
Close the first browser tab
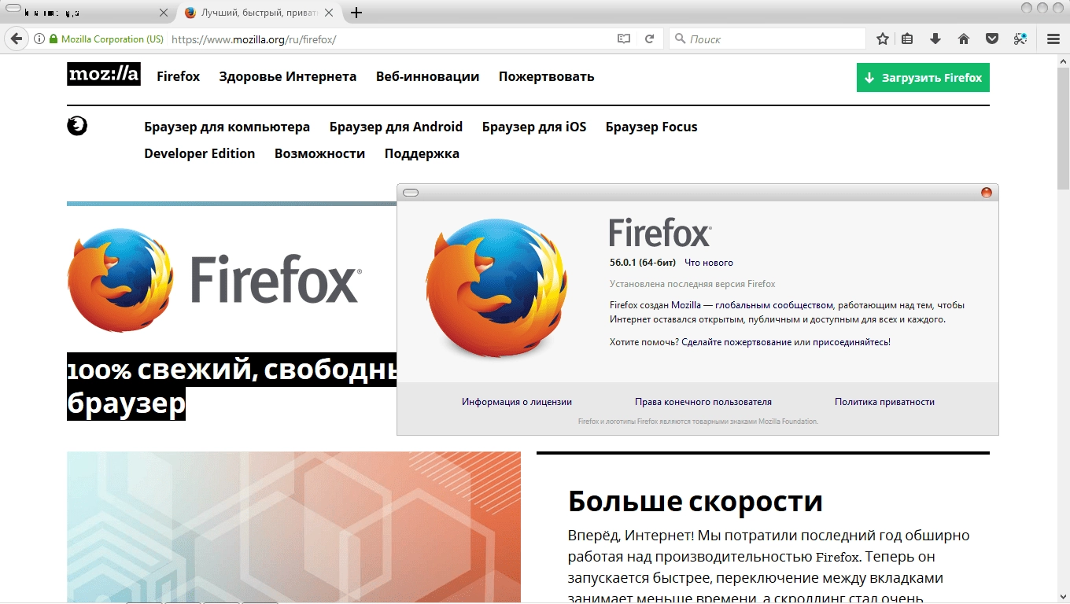pyautogui.click(x=164, y=13)
